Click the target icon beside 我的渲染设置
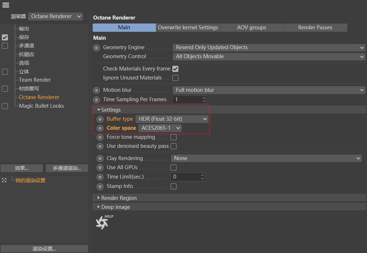 [x=4, y=180]
